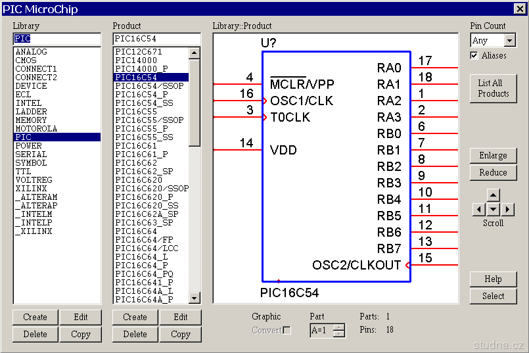Click Product list scrollbar up arrow
The height and width of the screenshot is (353, 529).
point(194,53)
